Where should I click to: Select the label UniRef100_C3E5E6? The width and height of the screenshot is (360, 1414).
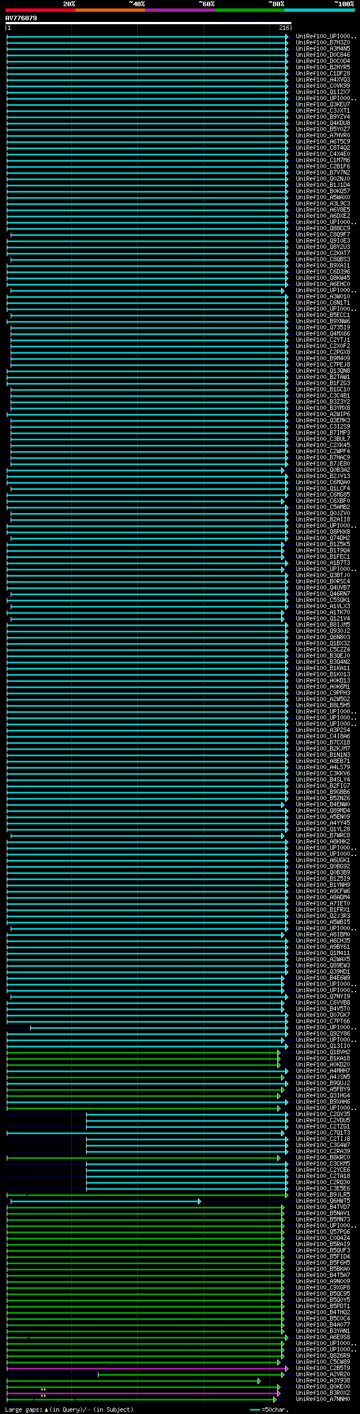click(x=323, y=1188)
